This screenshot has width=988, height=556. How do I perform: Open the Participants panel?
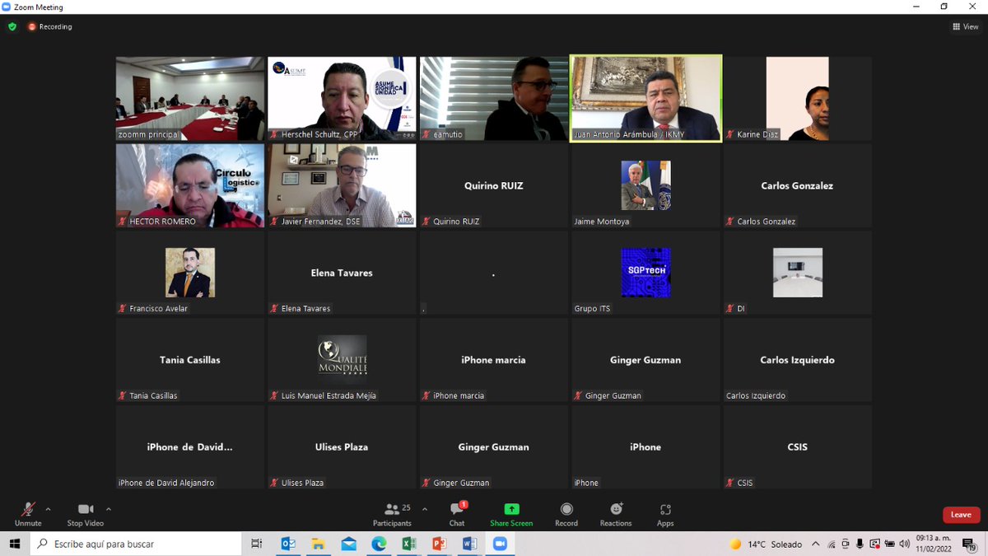coord(393,514)
